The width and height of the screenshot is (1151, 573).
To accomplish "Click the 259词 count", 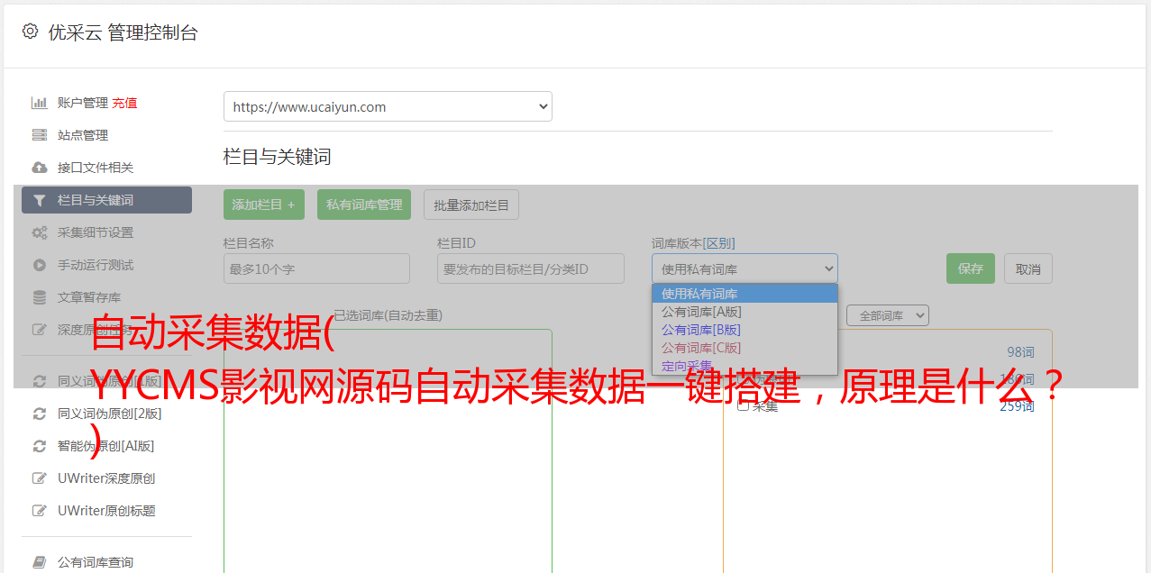I will point(1017,406).
